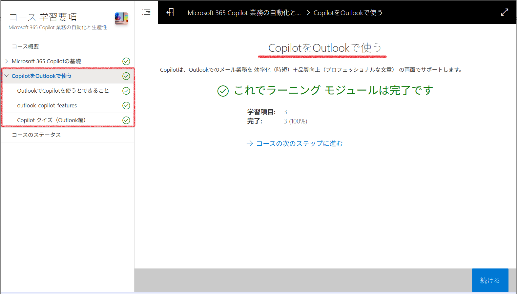The height and width of the screenshot is (294, 517).
Task: Click link コースの次のステップに進む
Action: (x=299, y=143)
